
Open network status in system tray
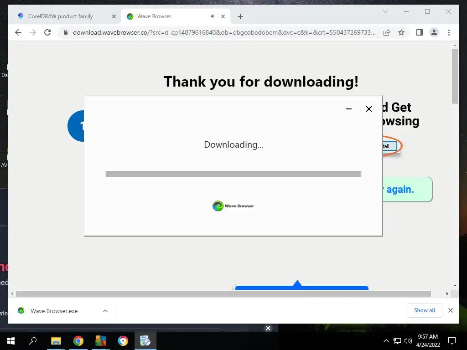coord(397,341)
